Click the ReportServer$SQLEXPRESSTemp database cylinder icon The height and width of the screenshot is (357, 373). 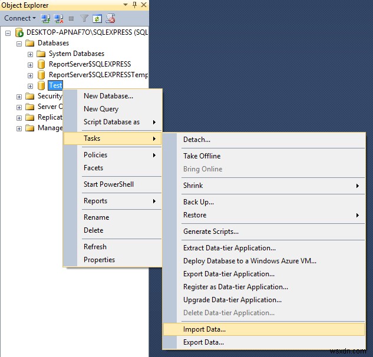click(x=41, y=75)
